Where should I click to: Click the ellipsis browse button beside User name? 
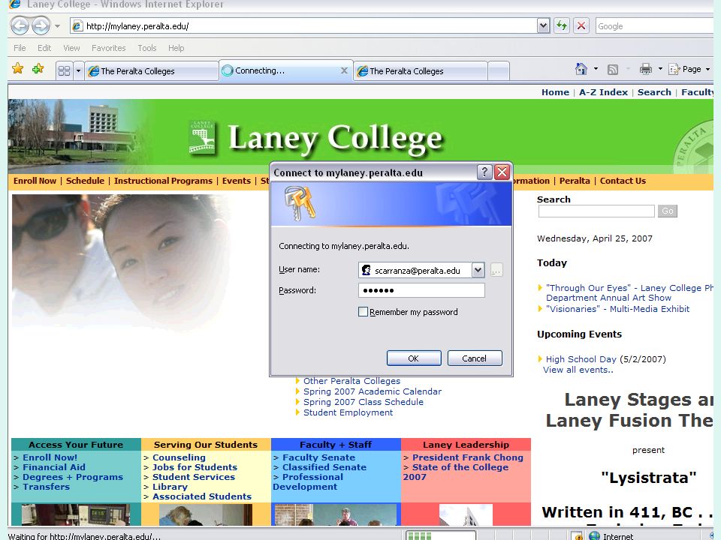click(x=496, y=270)
